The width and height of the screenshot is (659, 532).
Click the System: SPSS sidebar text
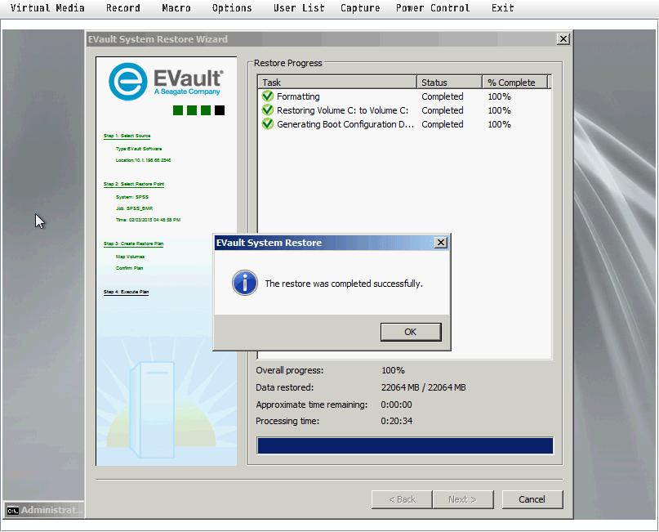click(132, 197)
